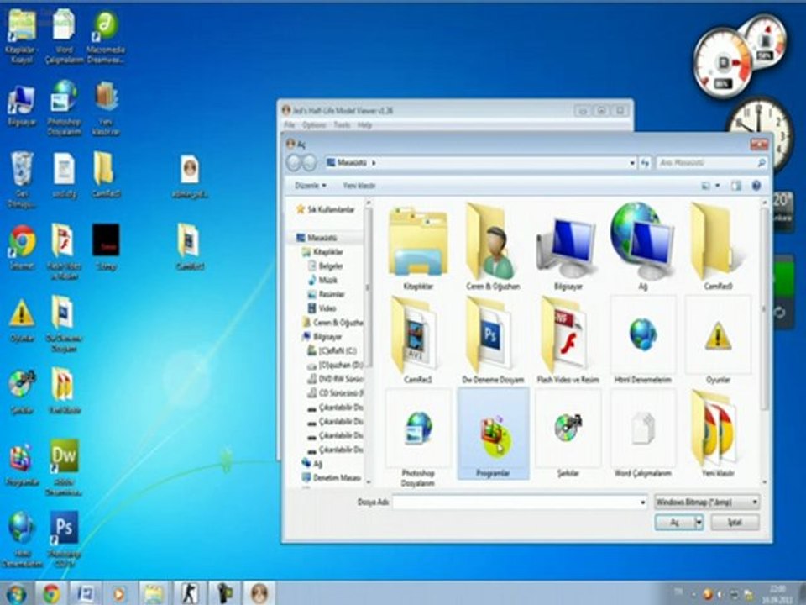Expand the Düzenle dropdown menu
Screen dimensions: 806x605
pos(310,186)
